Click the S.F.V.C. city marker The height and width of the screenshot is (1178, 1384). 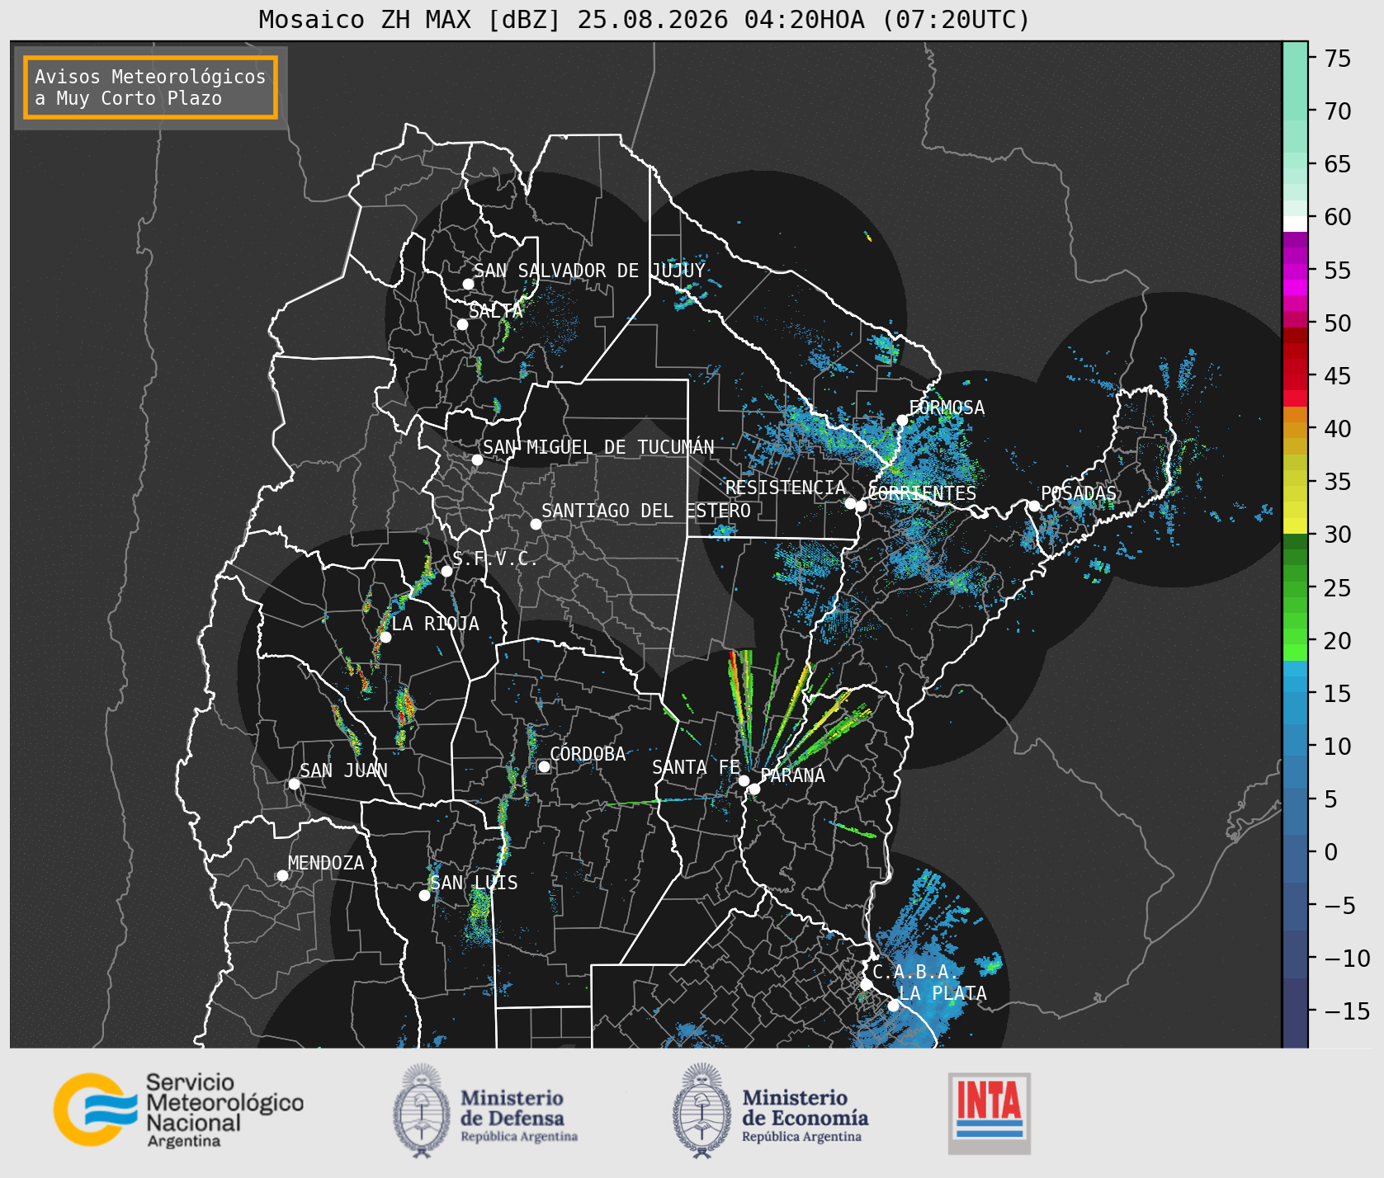pos(446,571)
